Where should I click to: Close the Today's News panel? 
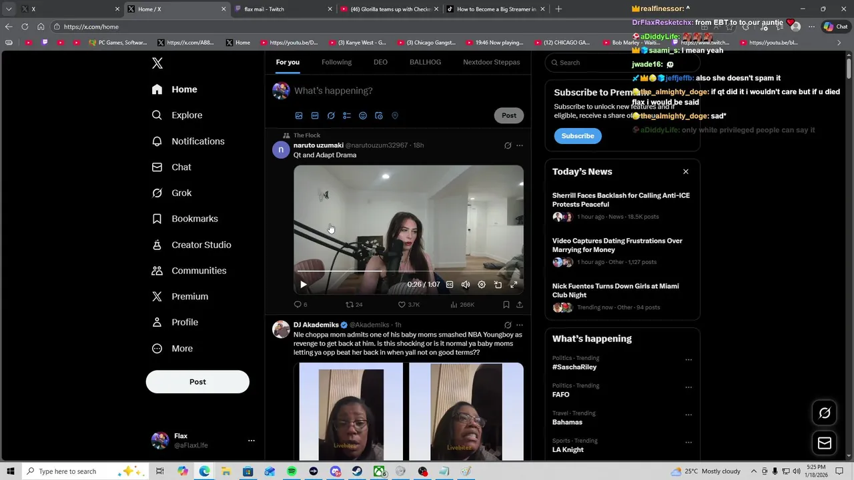point(685,172)
